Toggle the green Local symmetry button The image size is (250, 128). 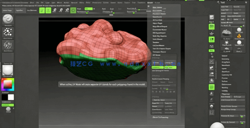point(212,39)
